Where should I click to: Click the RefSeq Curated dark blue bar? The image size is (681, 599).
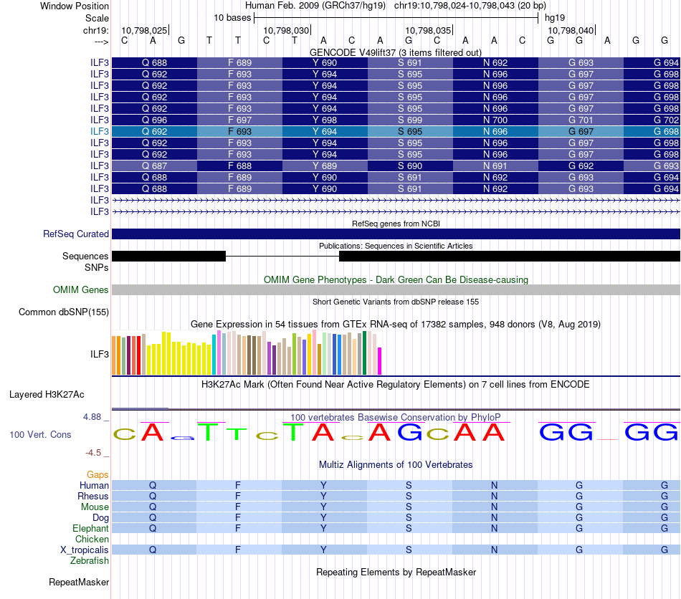[x=396, y=234]
